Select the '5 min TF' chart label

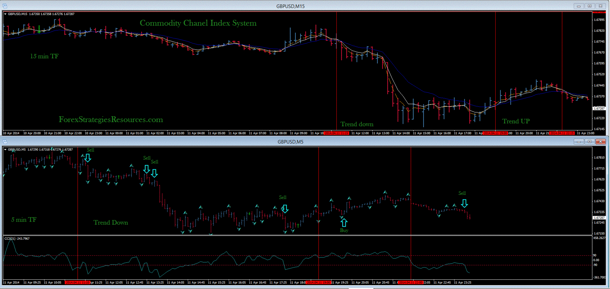pyautogui.click(x=24, y=220)
